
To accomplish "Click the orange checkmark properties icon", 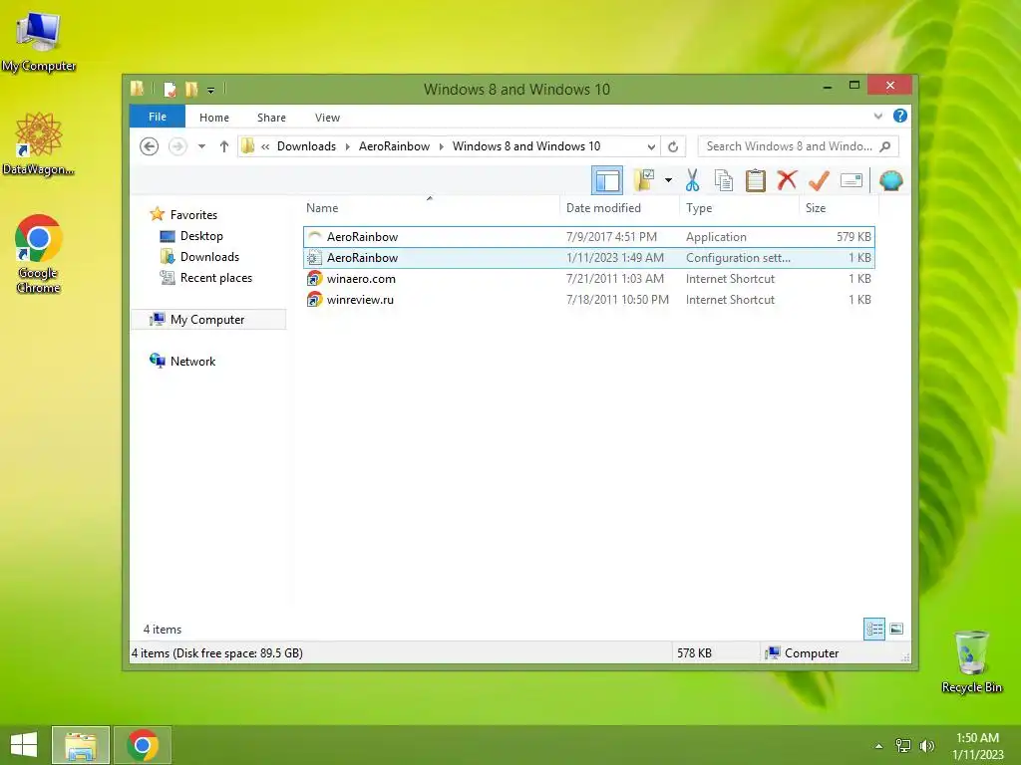I will click(x=819, y=180).
